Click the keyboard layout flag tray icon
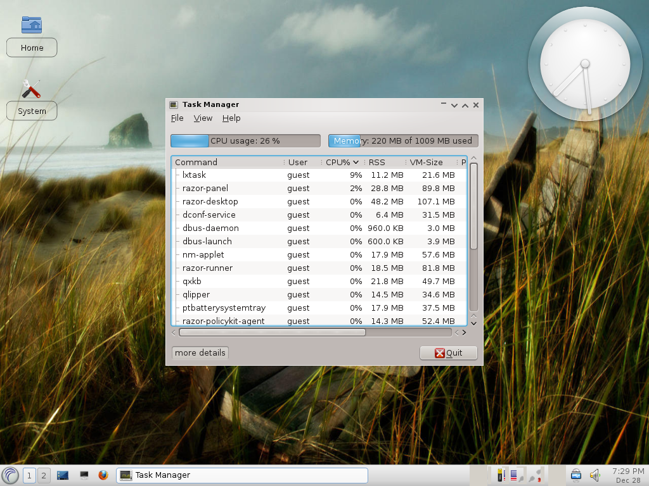 click(x=514, y=475)
